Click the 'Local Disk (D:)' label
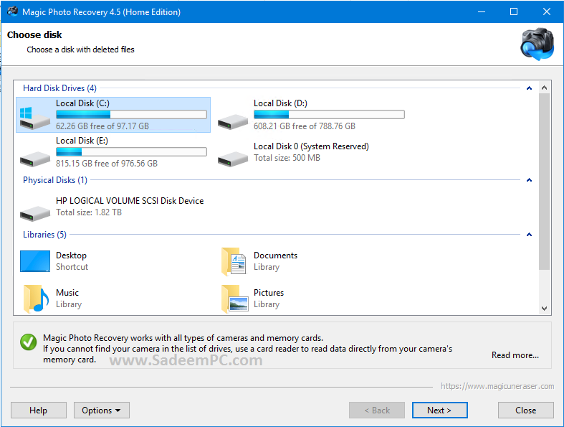564x427 pixels. [x=280, y=103]
